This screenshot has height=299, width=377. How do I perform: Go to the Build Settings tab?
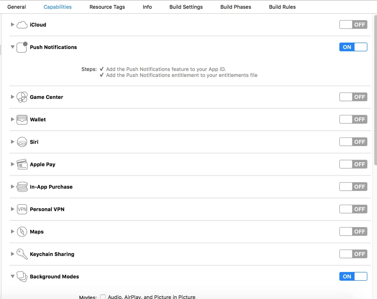click(x=186, y=7)
